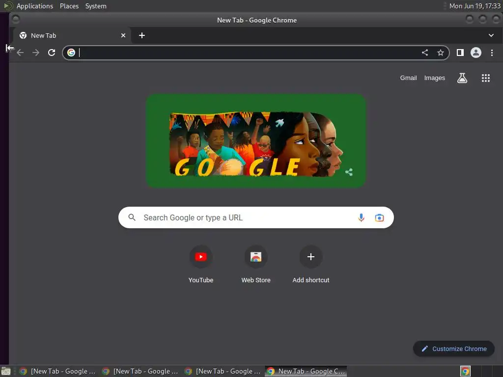Click the magnifier icon in the search box
The width and height of the screenshot is (503, 377).
(132, 217)
